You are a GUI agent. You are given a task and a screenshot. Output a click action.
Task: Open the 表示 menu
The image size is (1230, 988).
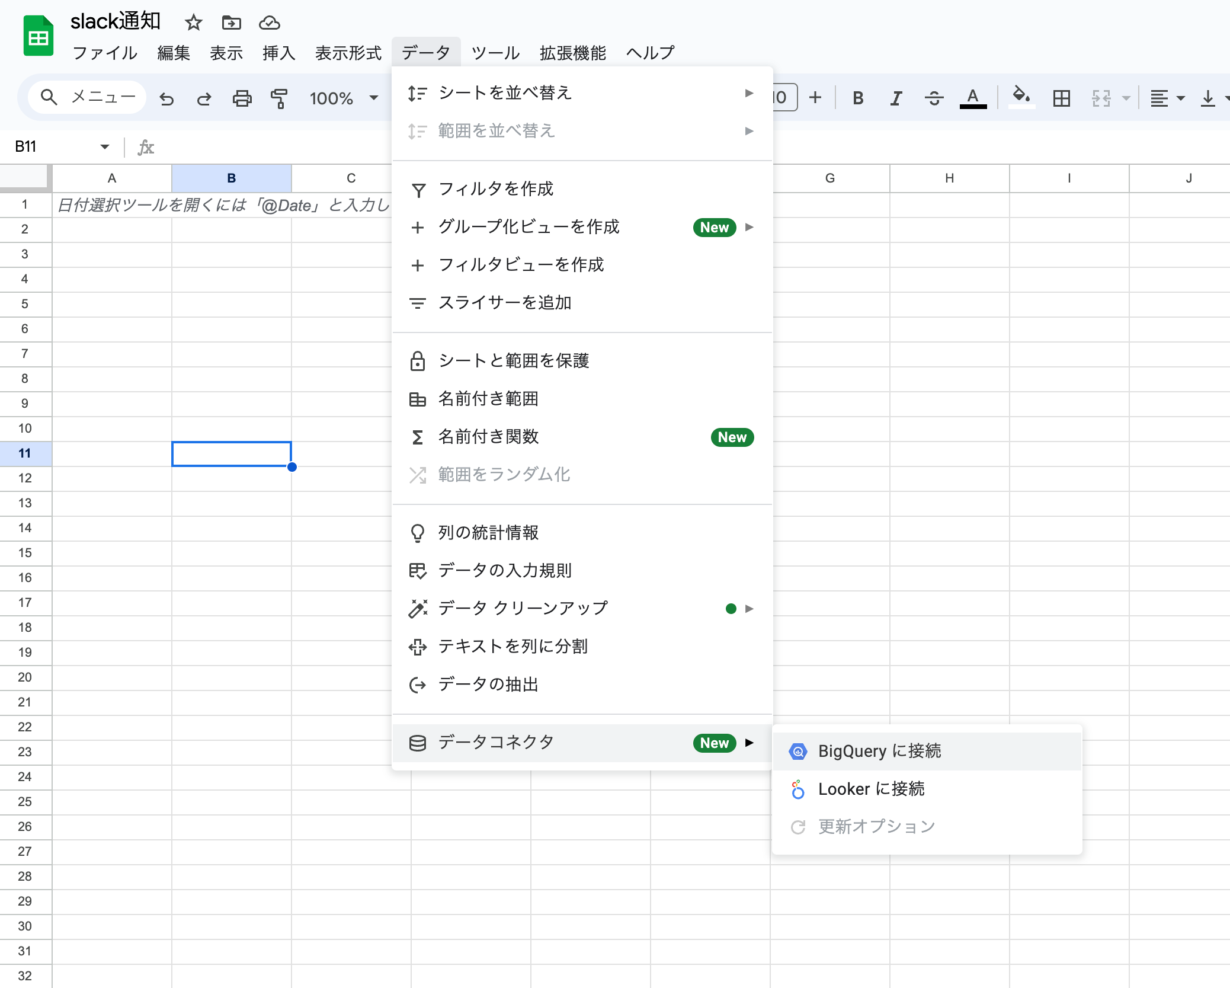[x=226, y=53]
